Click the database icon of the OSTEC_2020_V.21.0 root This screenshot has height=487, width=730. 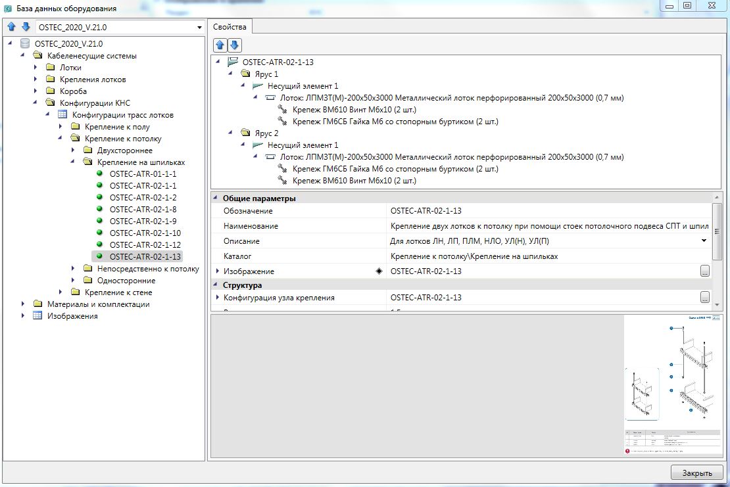pyautogui.click(x=25, y=44)
